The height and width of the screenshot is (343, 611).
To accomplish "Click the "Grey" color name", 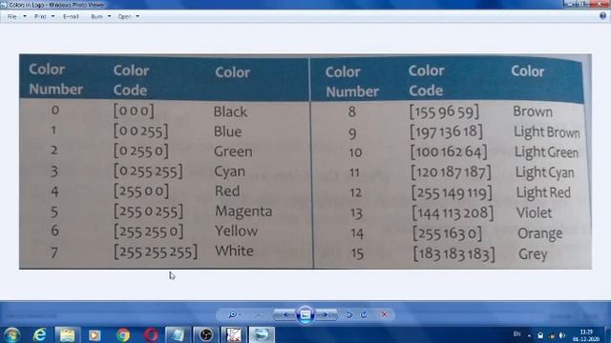I will [x=533, y=254].
